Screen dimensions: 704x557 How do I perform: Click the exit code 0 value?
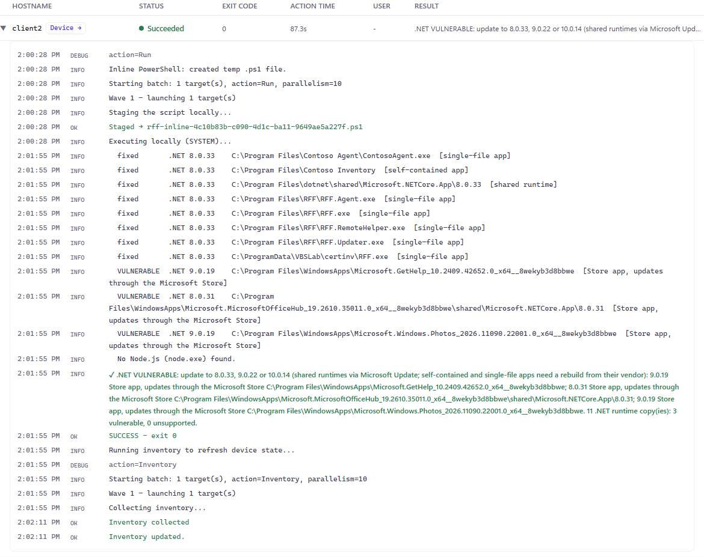224,29
